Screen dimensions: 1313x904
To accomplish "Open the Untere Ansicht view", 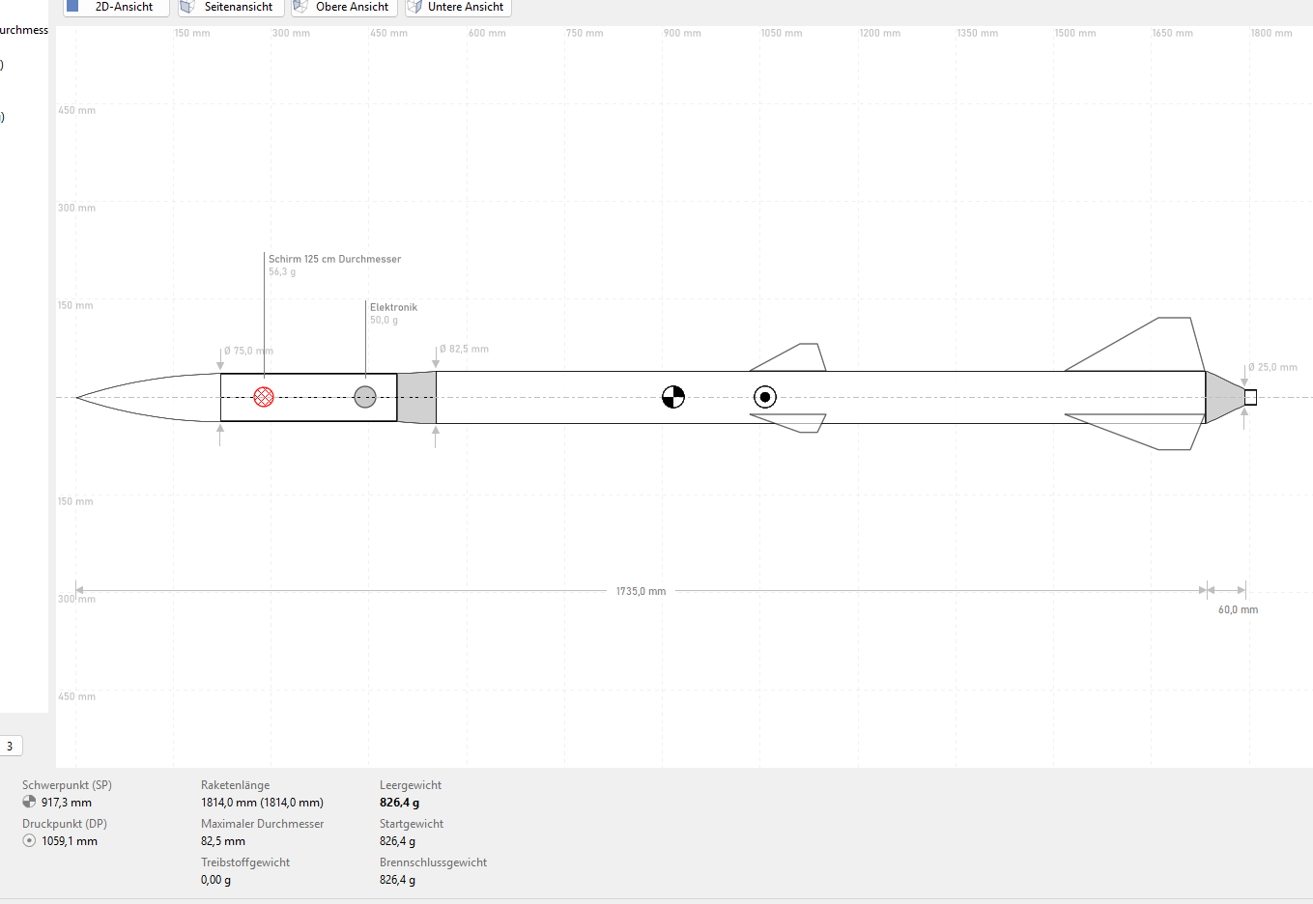I will click(458, 7).
